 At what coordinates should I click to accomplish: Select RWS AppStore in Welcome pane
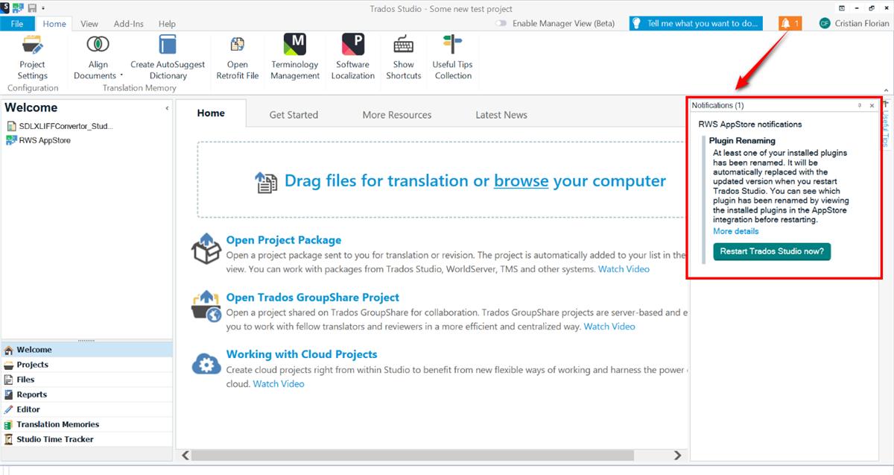click(x=38, y=140)
